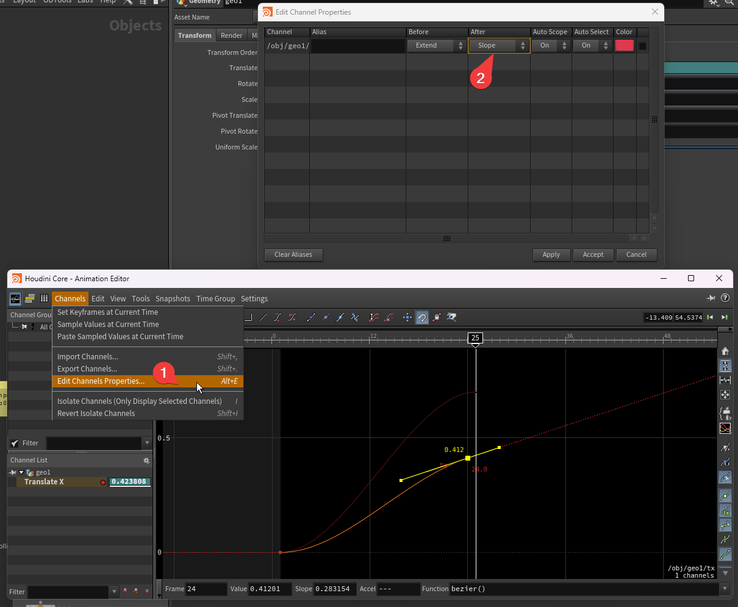738x607 pixels.
Task: Click the Apply button
Action: [x=551, y=255]
